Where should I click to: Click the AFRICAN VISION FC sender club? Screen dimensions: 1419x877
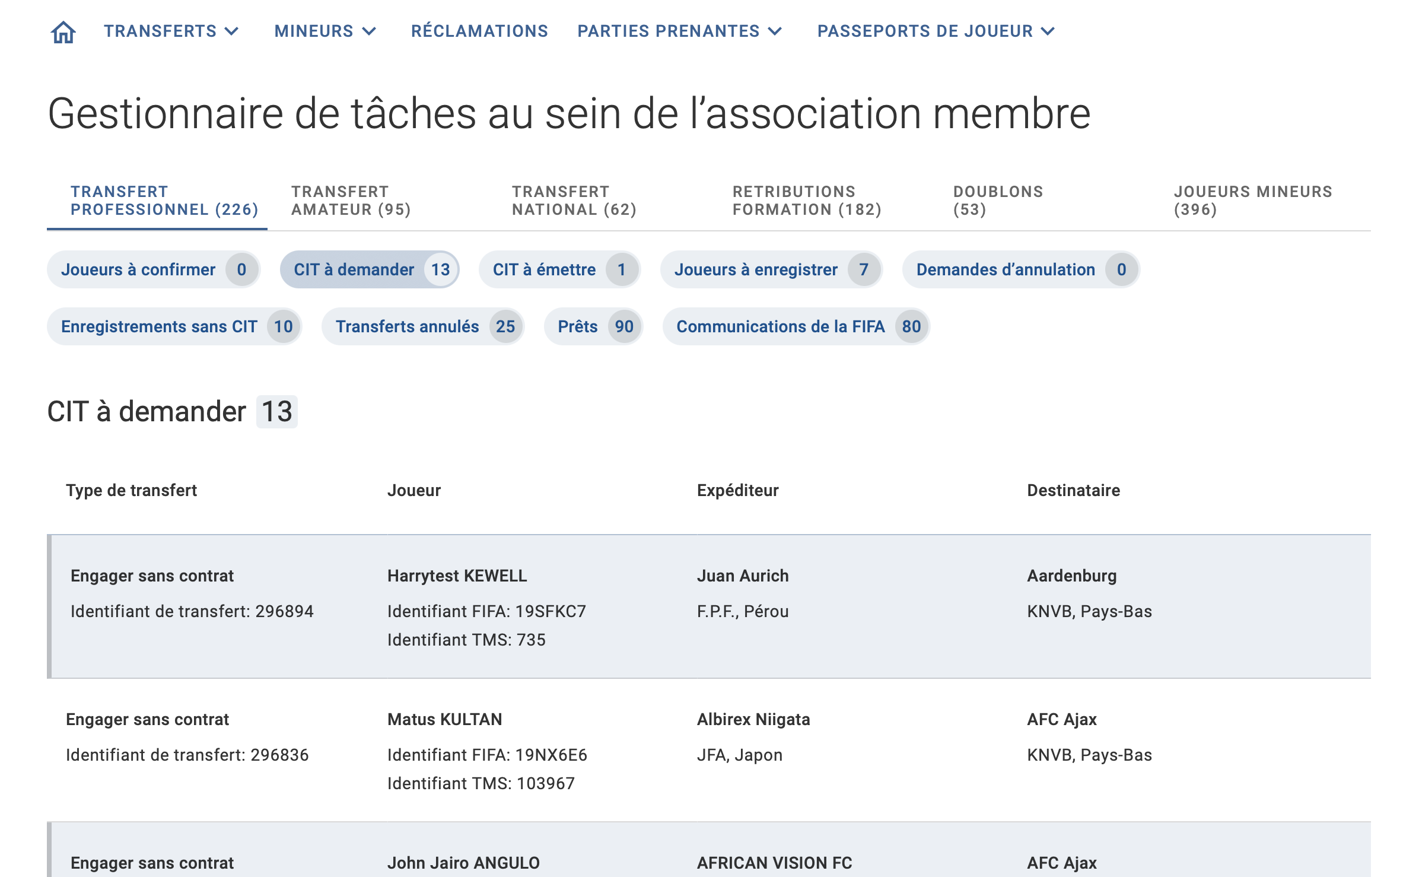775,863
